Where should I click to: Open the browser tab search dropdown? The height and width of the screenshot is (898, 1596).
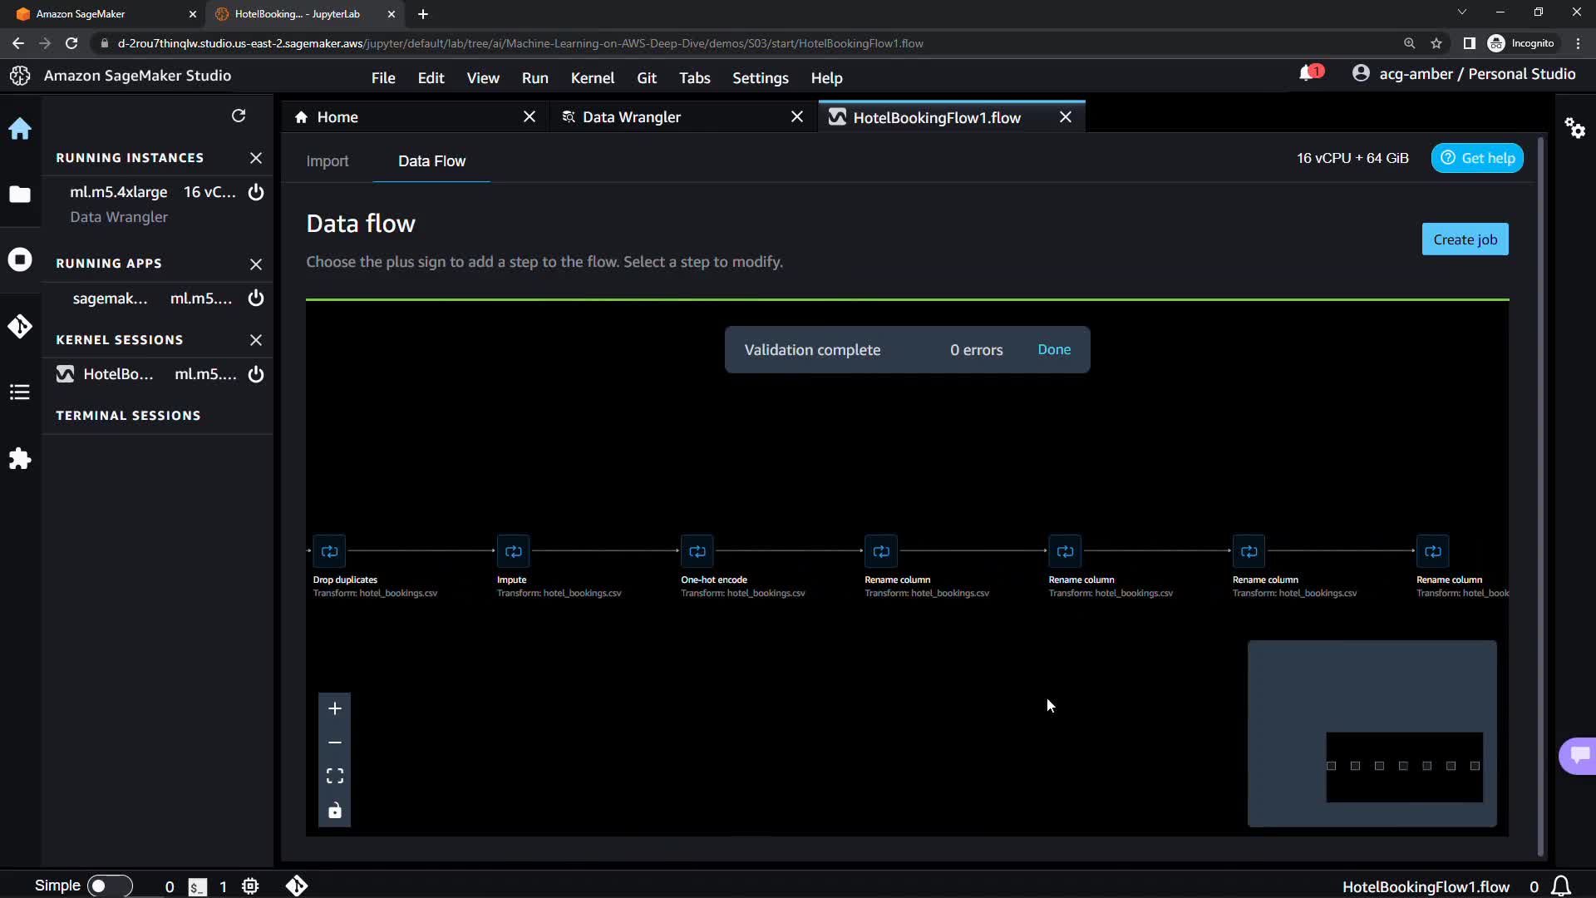point(1461,12)
